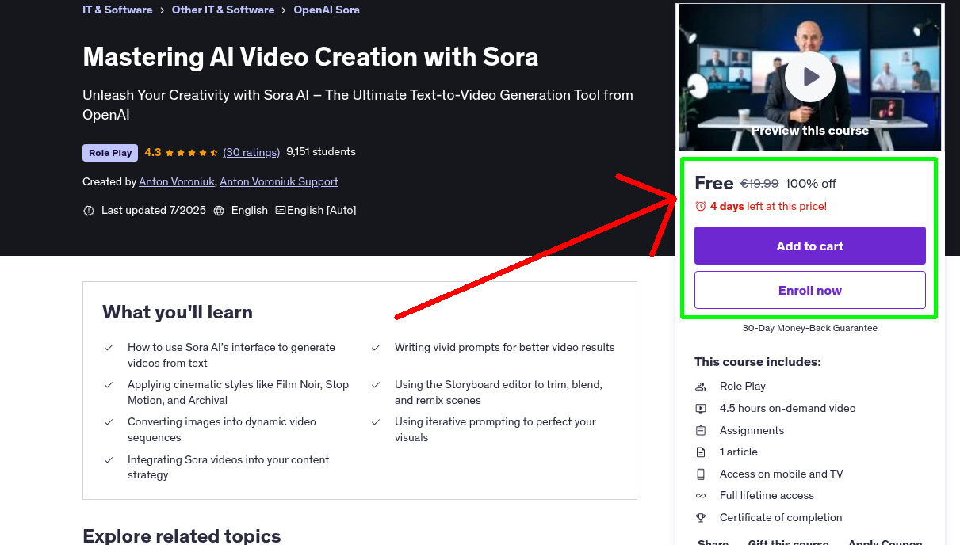This screenshot has height=545, width=960.
Task: Click Full lifetime access text
Action: (767, 495)
